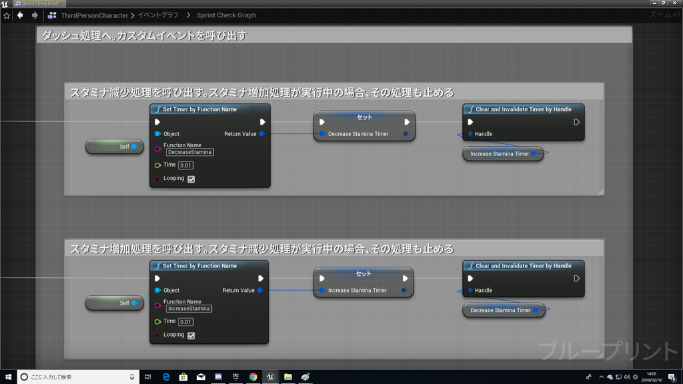Show hidden system tray icons

click(x=601, y=377)
